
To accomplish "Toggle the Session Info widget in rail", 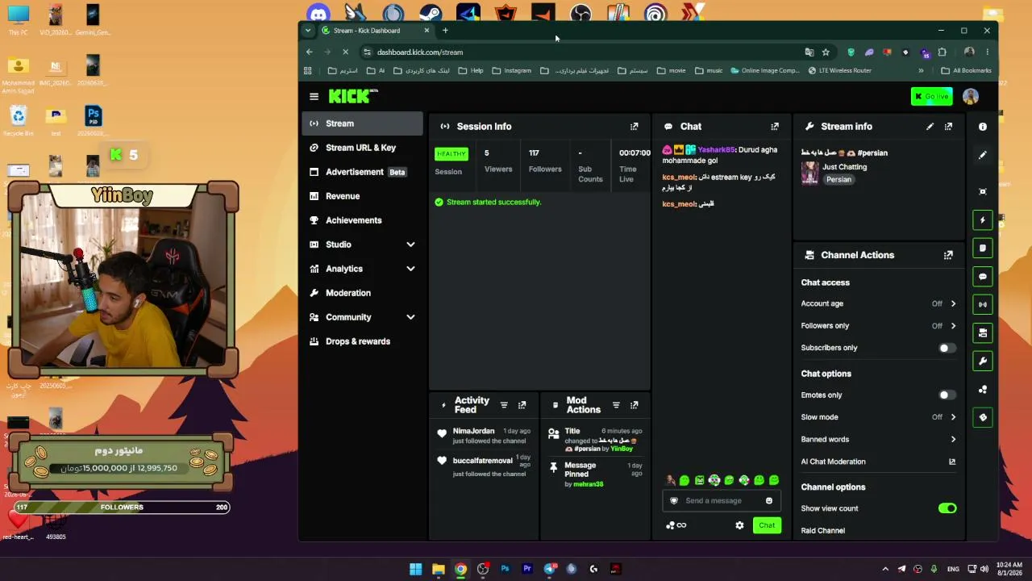I will point(982,305).
